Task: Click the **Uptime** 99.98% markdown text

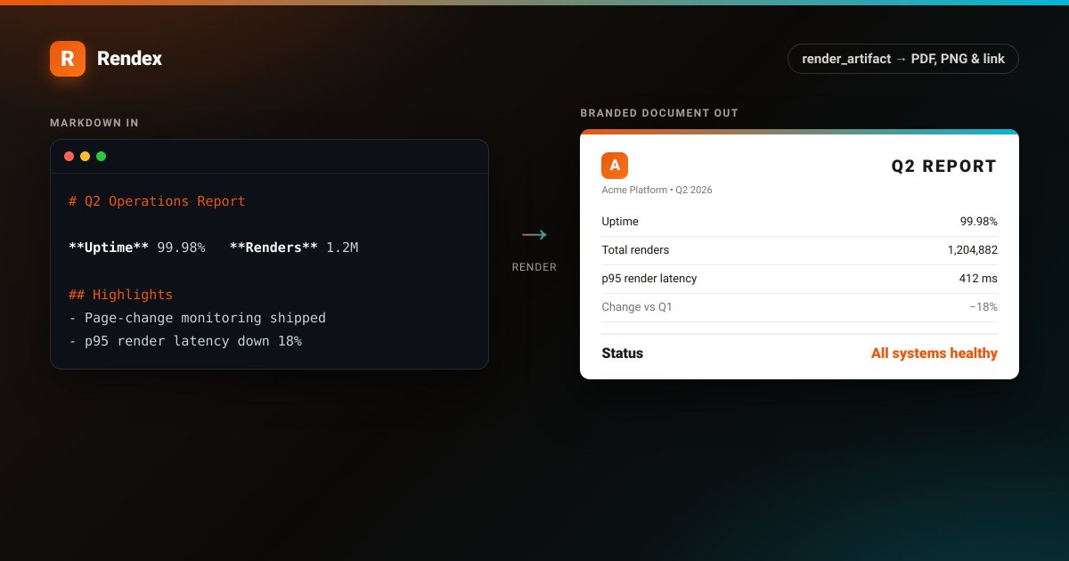Action: [137, 248]
